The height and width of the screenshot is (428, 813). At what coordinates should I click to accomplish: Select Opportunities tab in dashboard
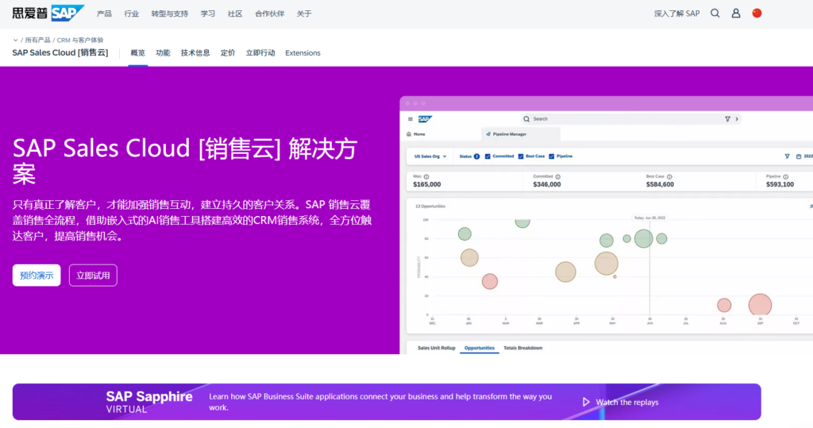pos(479,348)
